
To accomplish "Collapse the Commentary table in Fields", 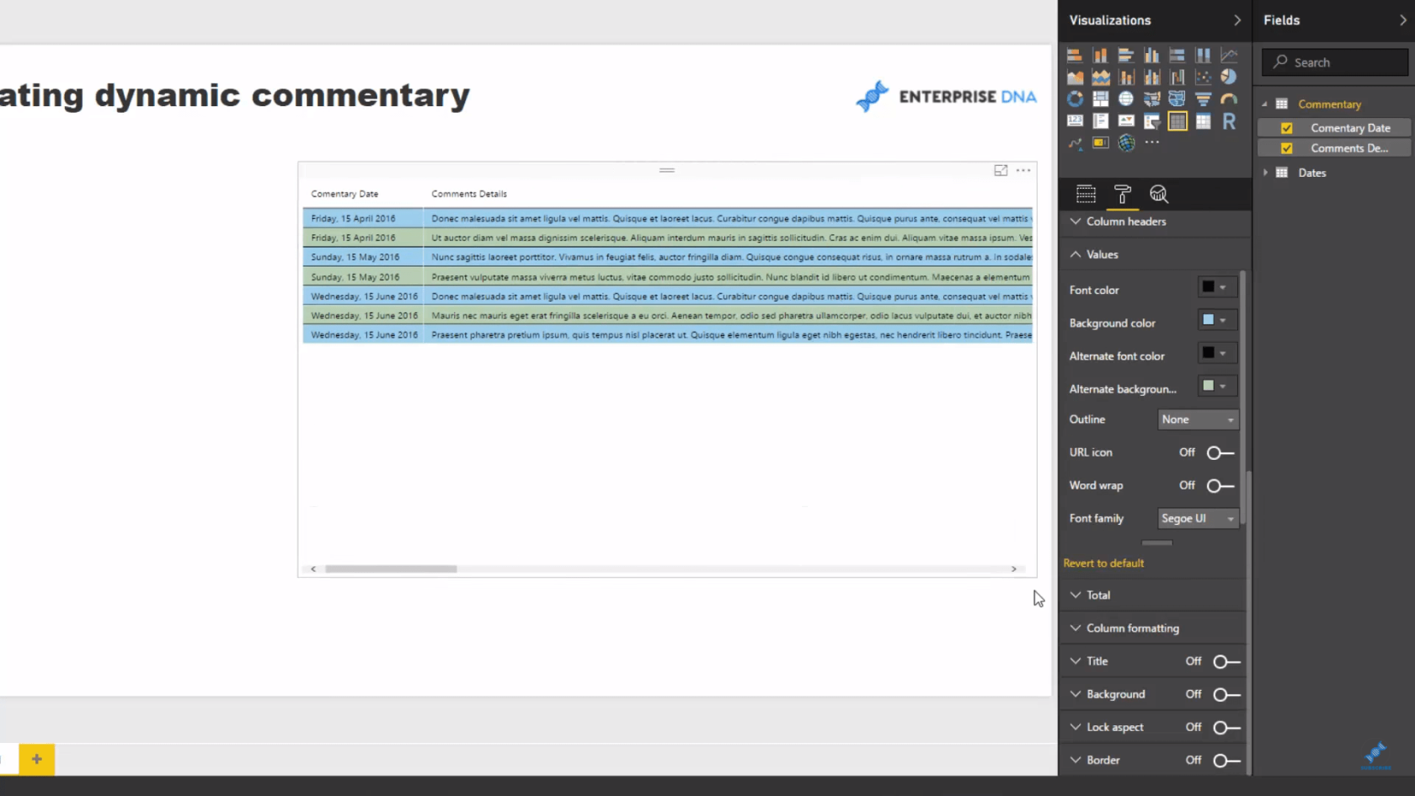I will [1264, 104].
